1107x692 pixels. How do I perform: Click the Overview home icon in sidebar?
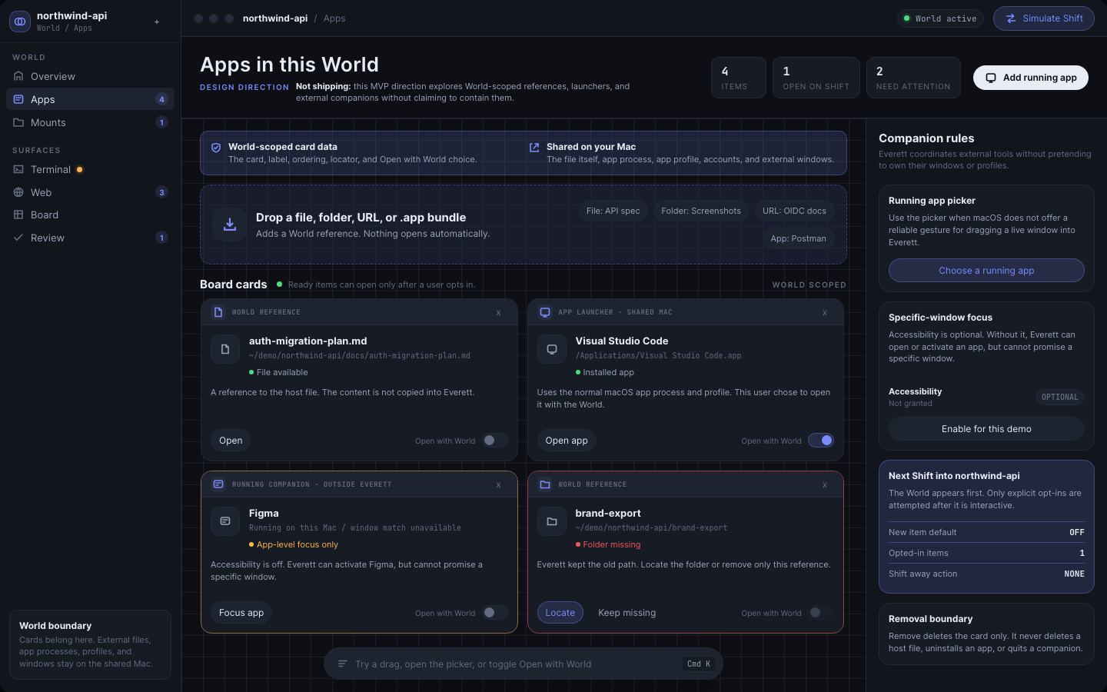pos(18,76)
